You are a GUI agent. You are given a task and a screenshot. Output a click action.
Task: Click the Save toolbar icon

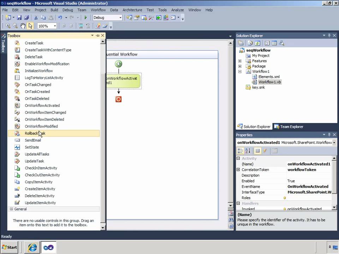[19, 18]
